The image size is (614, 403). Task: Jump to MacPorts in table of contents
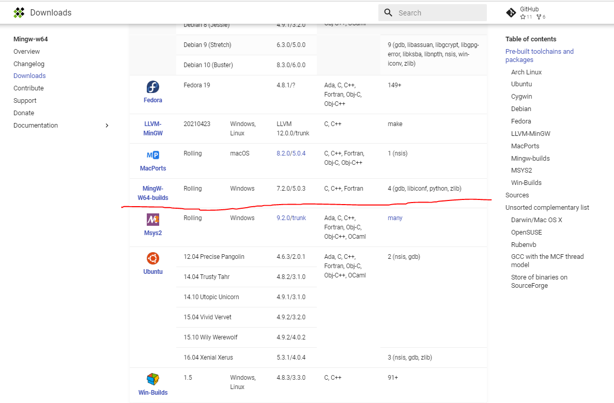tap(525, 146)
